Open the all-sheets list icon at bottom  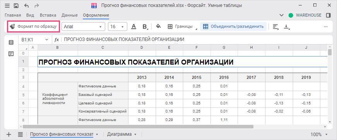(x=20, y=135)
